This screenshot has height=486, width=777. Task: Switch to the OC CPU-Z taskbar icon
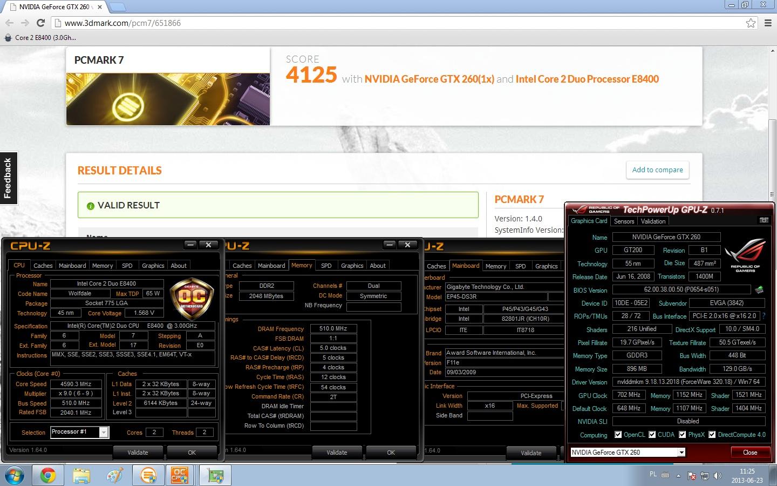(180, 476)
